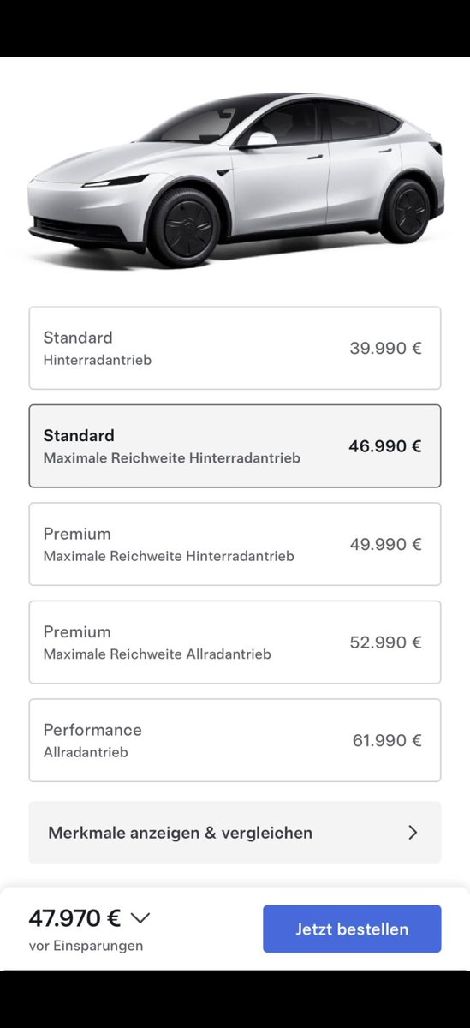Tap the vor Einsparungen label
Viewport: 470px width, 1028px height.
click(x=86, y=946)
